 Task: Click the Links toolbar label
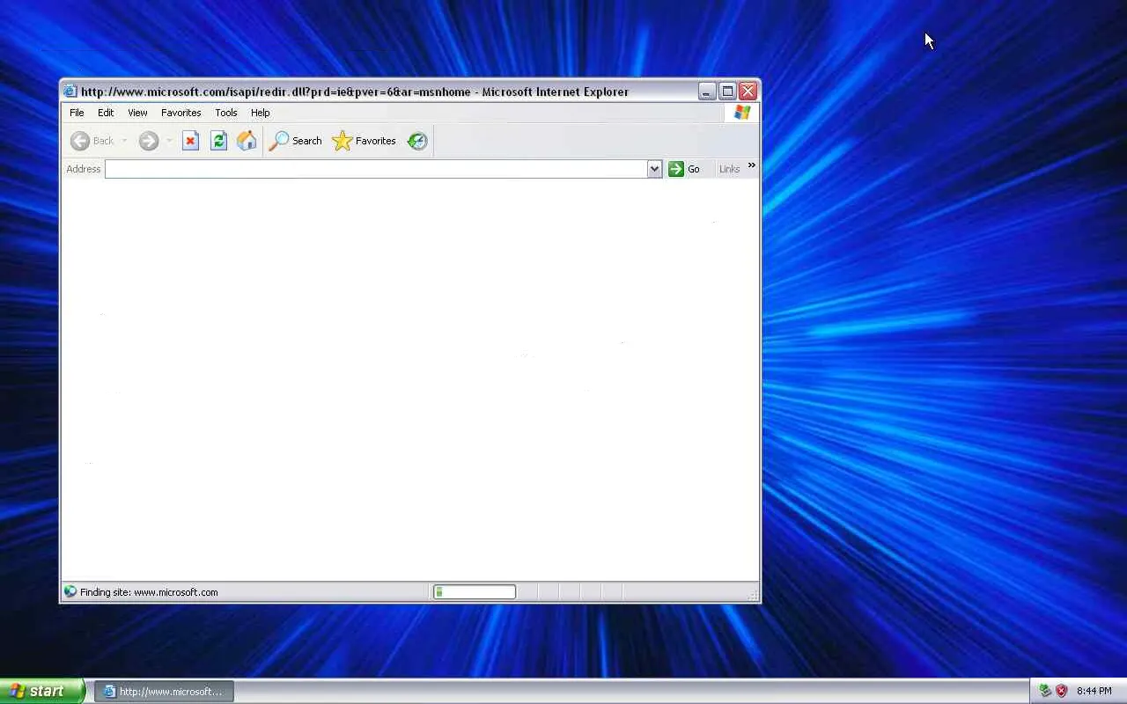point(729,169)
